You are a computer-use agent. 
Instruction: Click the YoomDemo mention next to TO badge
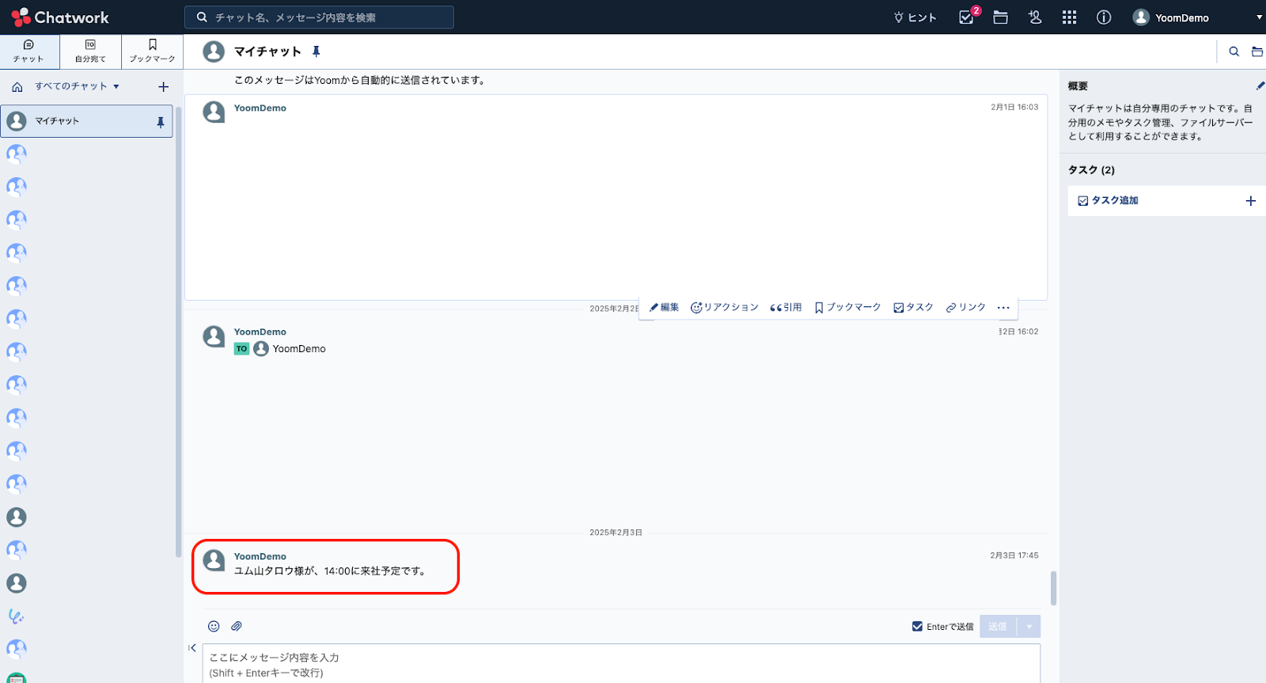tap(290, 349)
